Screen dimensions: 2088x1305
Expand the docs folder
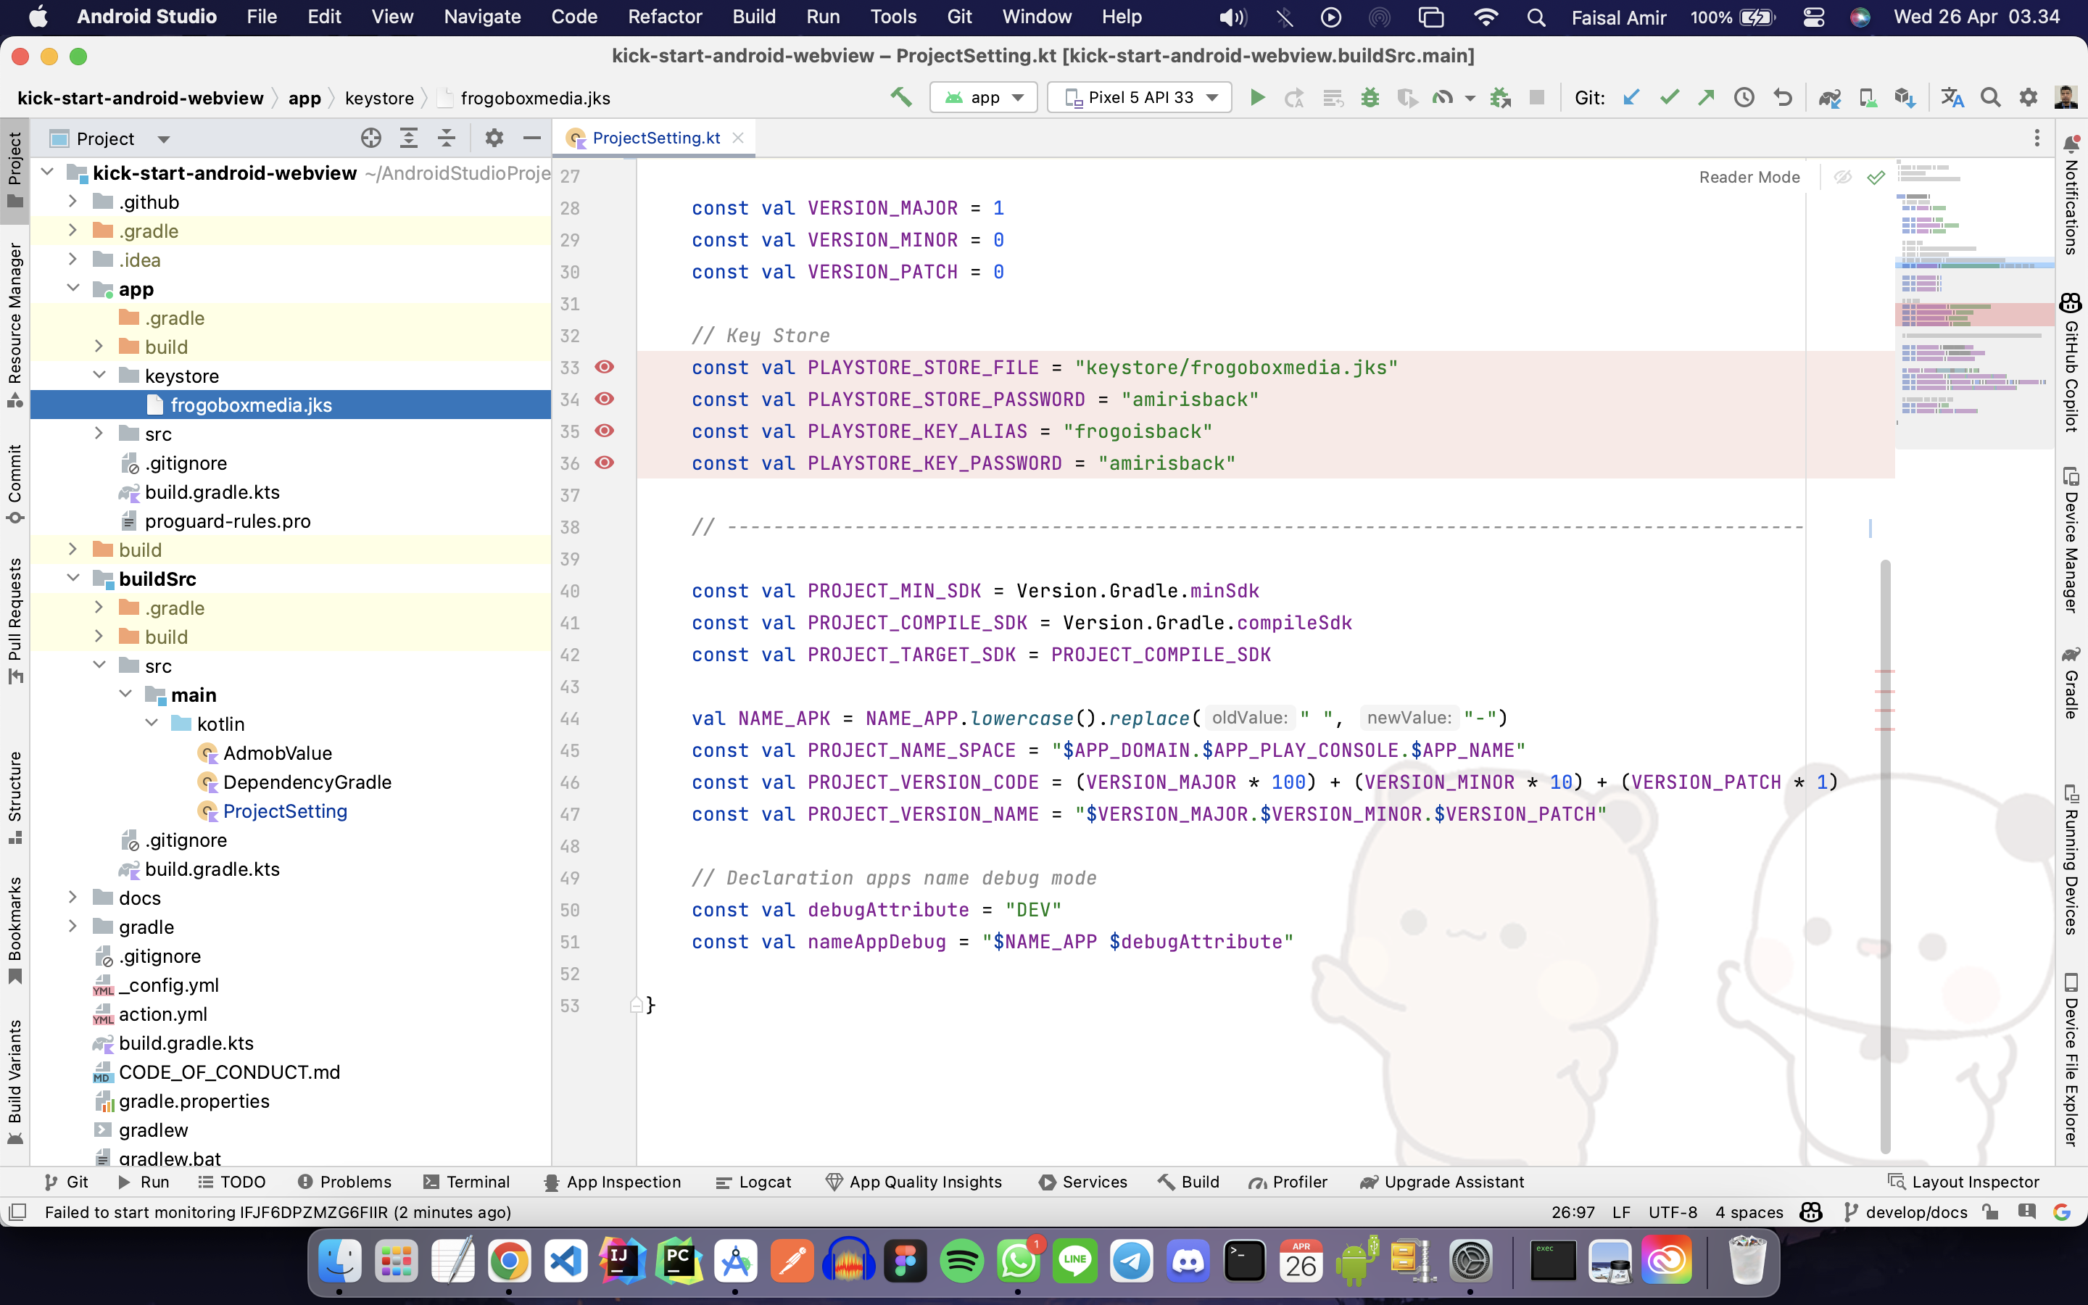pos(73,898)
